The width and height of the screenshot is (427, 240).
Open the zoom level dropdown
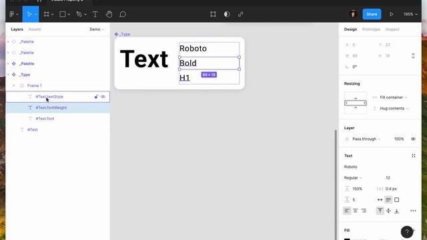[410, 14]
